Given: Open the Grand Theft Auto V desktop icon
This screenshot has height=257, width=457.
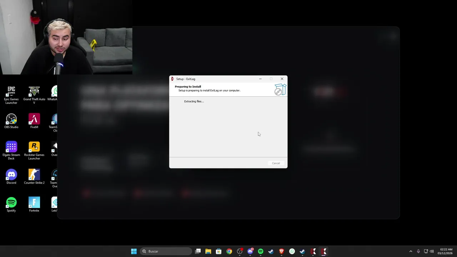Looking at the screenshot, I should (x=34, y=95).
